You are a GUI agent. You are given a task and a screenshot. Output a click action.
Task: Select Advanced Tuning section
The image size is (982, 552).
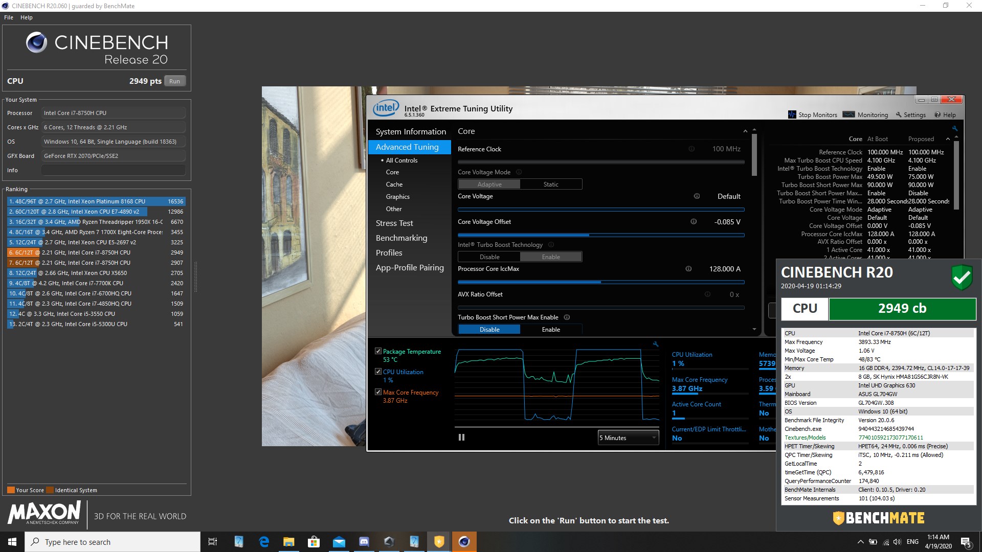click(410, 147)
